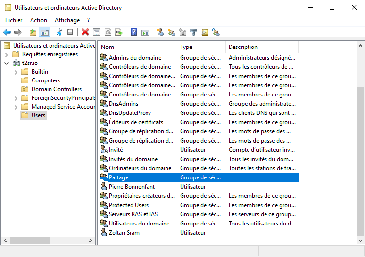
Task: Select Invités du domaine group
Action: pos(133,159)
